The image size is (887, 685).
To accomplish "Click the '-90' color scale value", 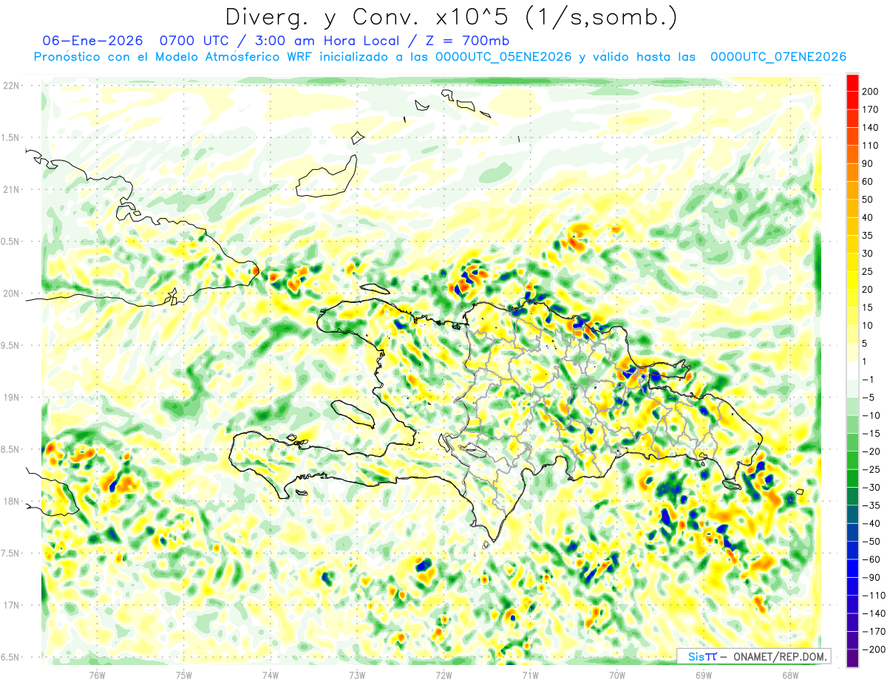I will (x=871, y=578).
